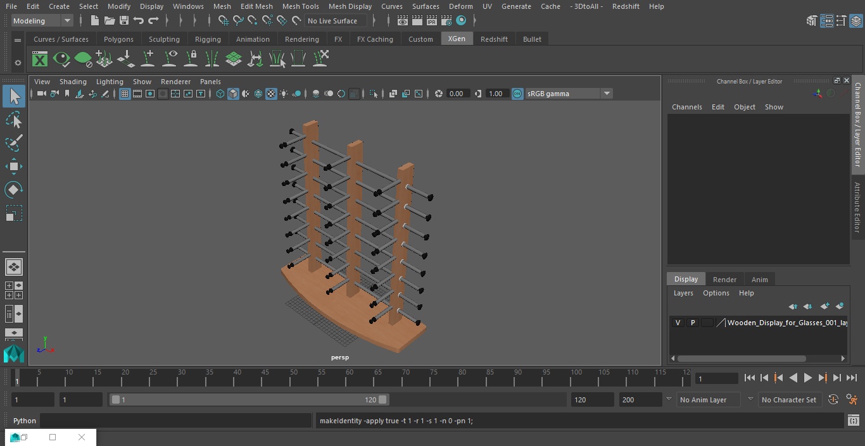Toggle textured checker display icon
Viewport: 865px width, 446px height.
[x=271, y=94]
